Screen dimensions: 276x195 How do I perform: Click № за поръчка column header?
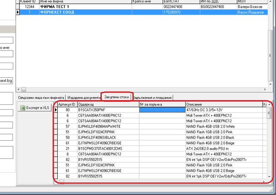pyautogui.click(x=162, y=104)
